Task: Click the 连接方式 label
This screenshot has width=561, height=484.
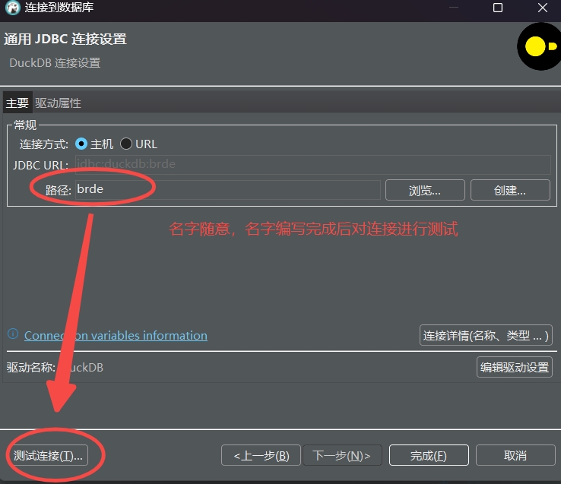Action: [43, 144]
